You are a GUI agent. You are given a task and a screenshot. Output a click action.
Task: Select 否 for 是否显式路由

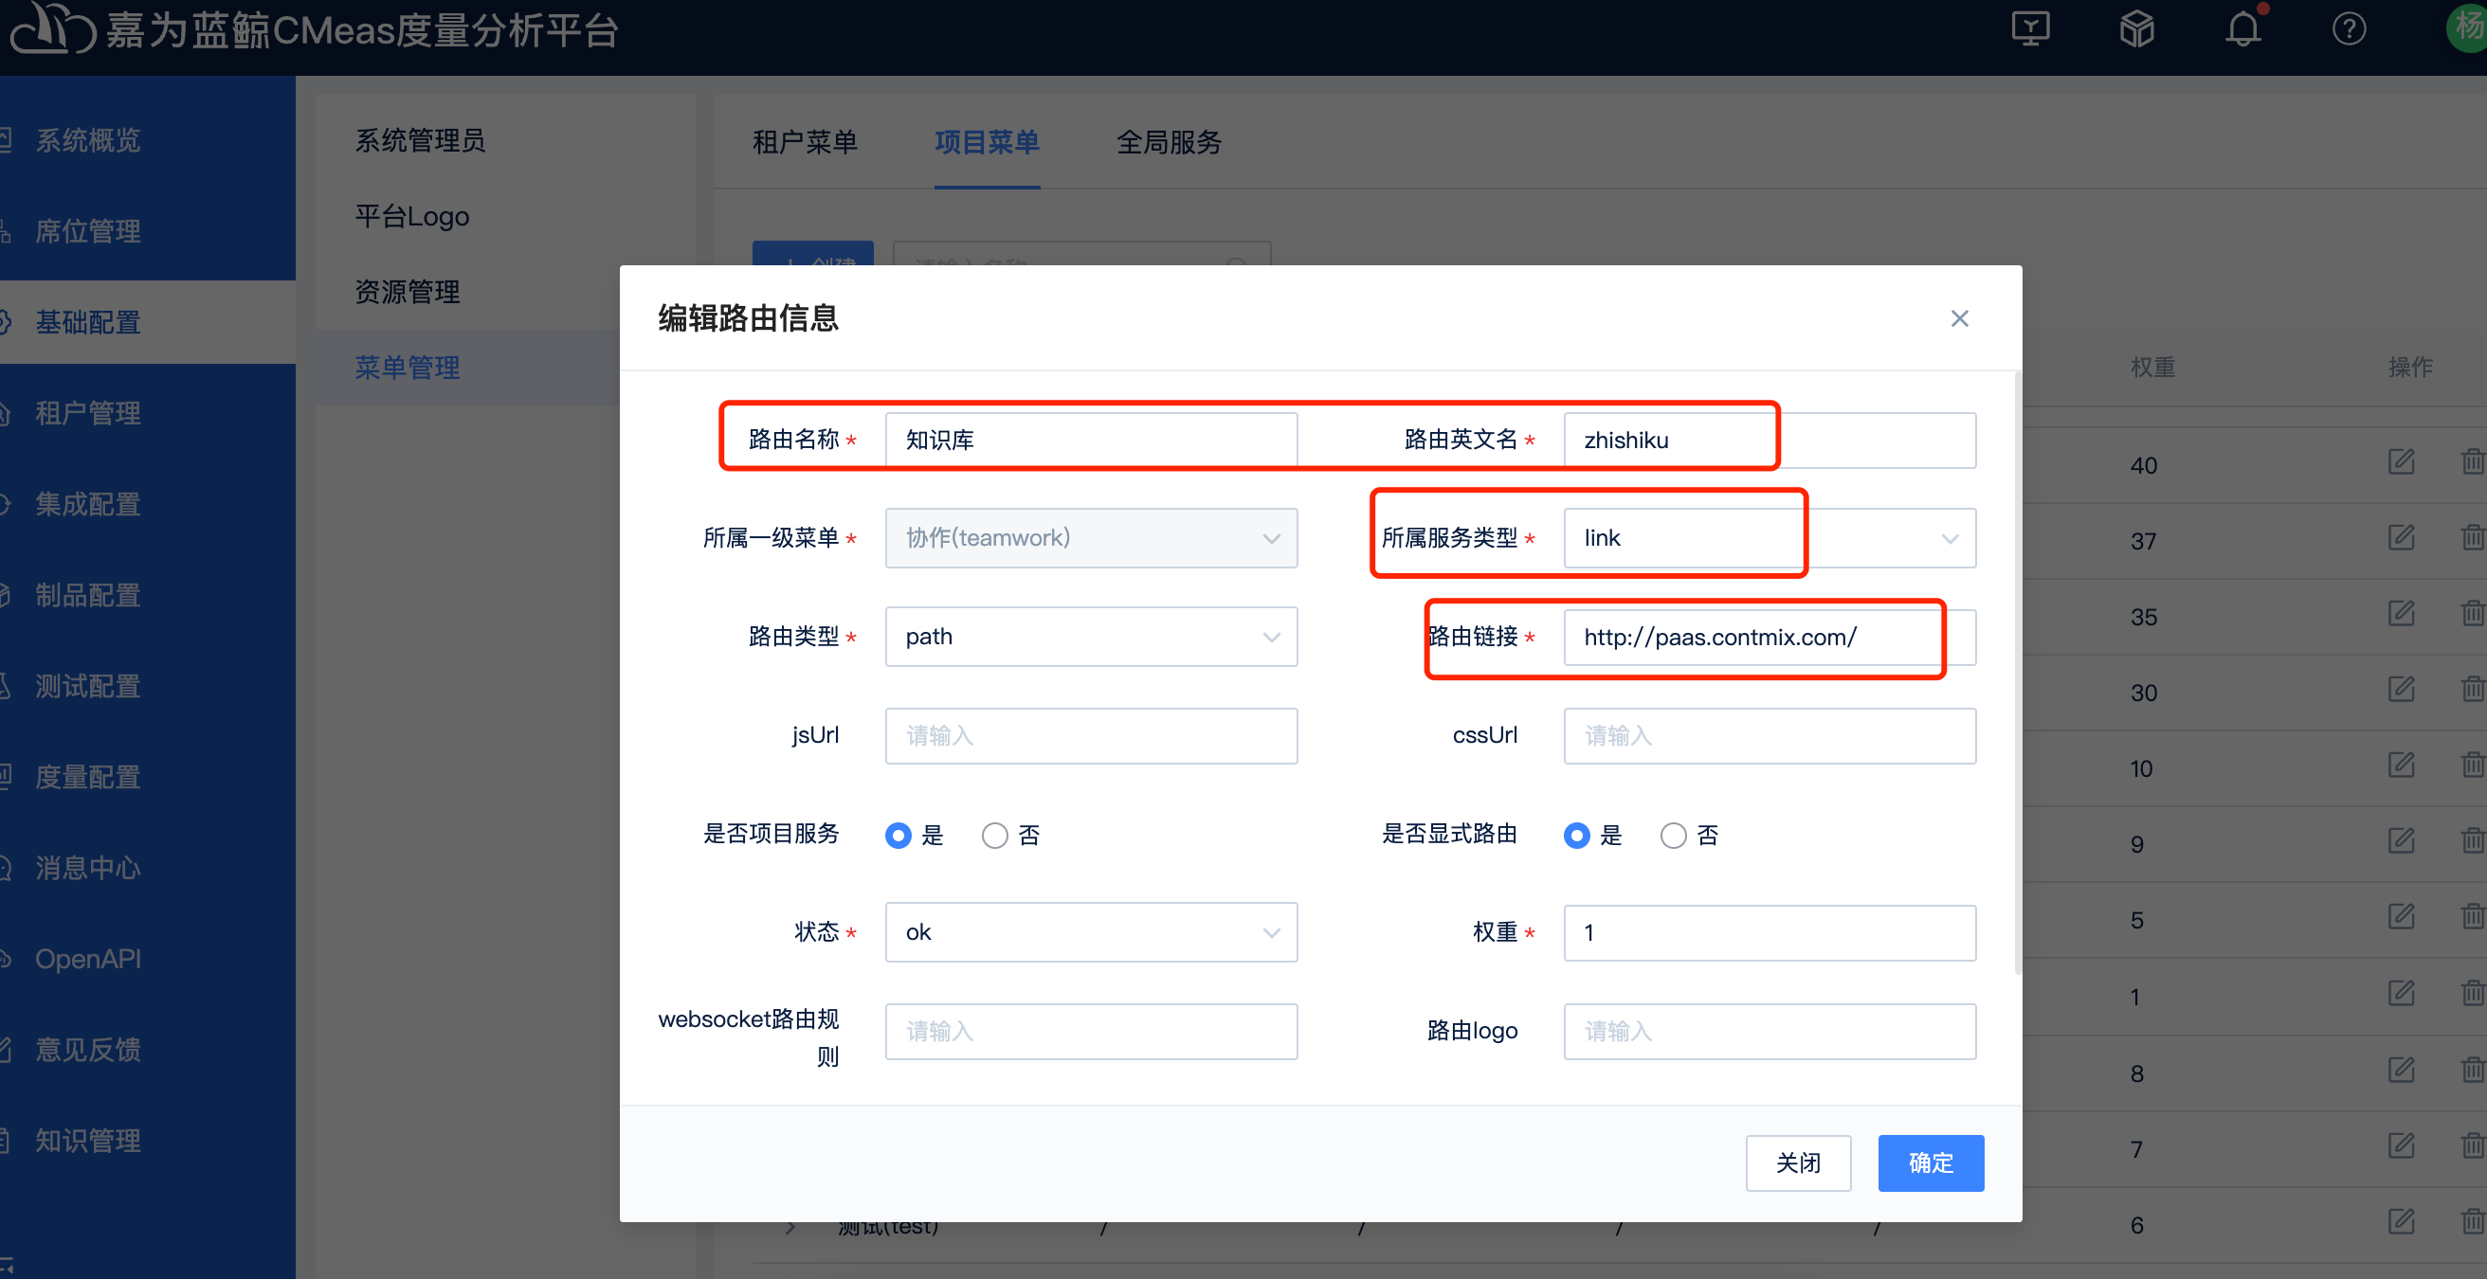(1673, 835)
